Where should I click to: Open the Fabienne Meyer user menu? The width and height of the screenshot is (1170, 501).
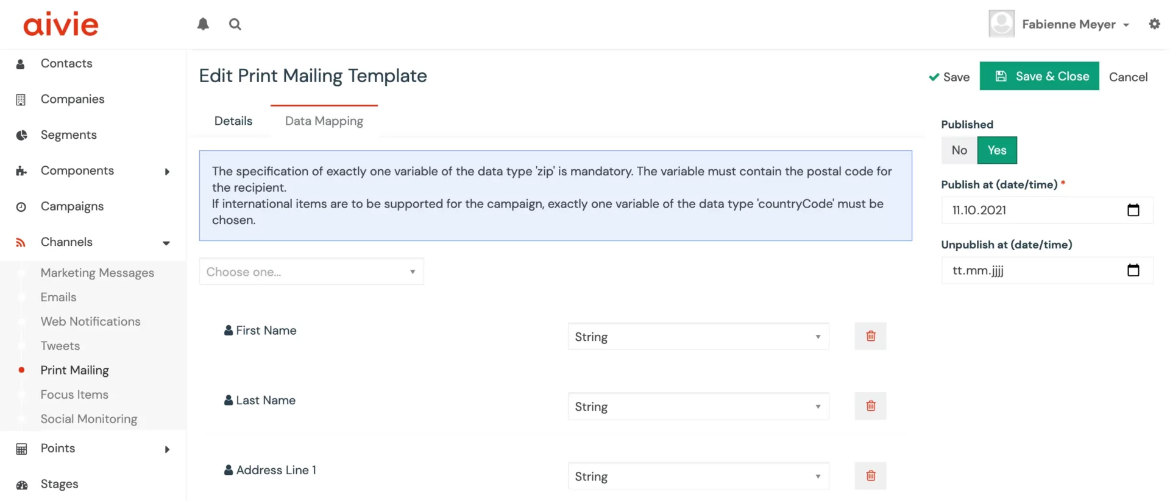1076,24
